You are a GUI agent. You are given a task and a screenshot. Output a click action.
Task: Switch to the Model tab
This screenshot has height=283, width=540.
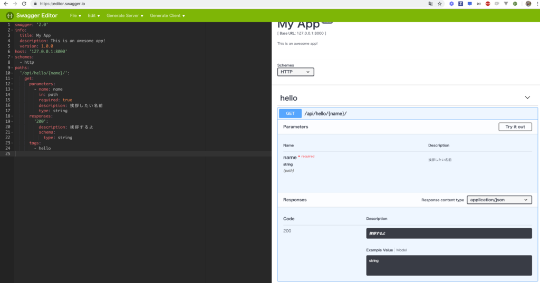[x=401, y=250]
